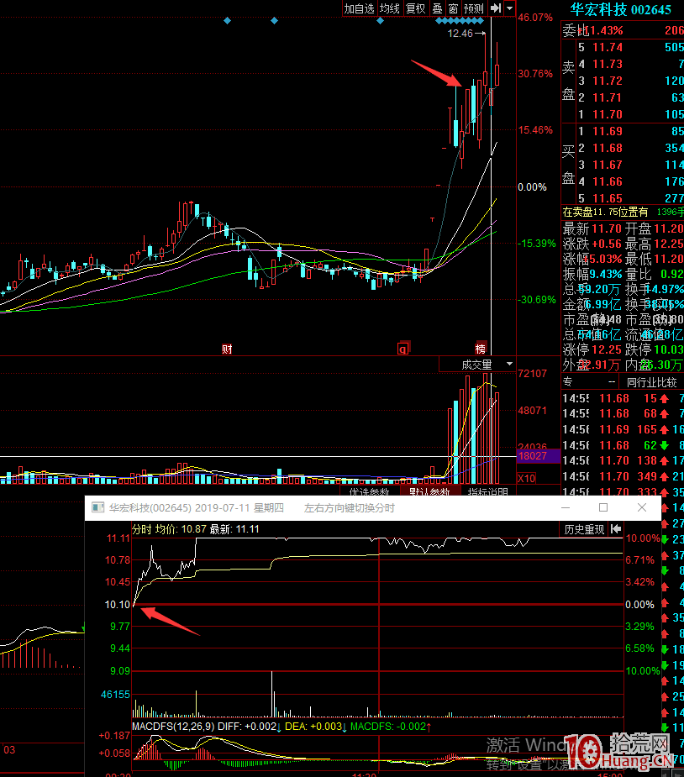
Task: Switch to the 默认参数 tab
Action: [429, 492]
